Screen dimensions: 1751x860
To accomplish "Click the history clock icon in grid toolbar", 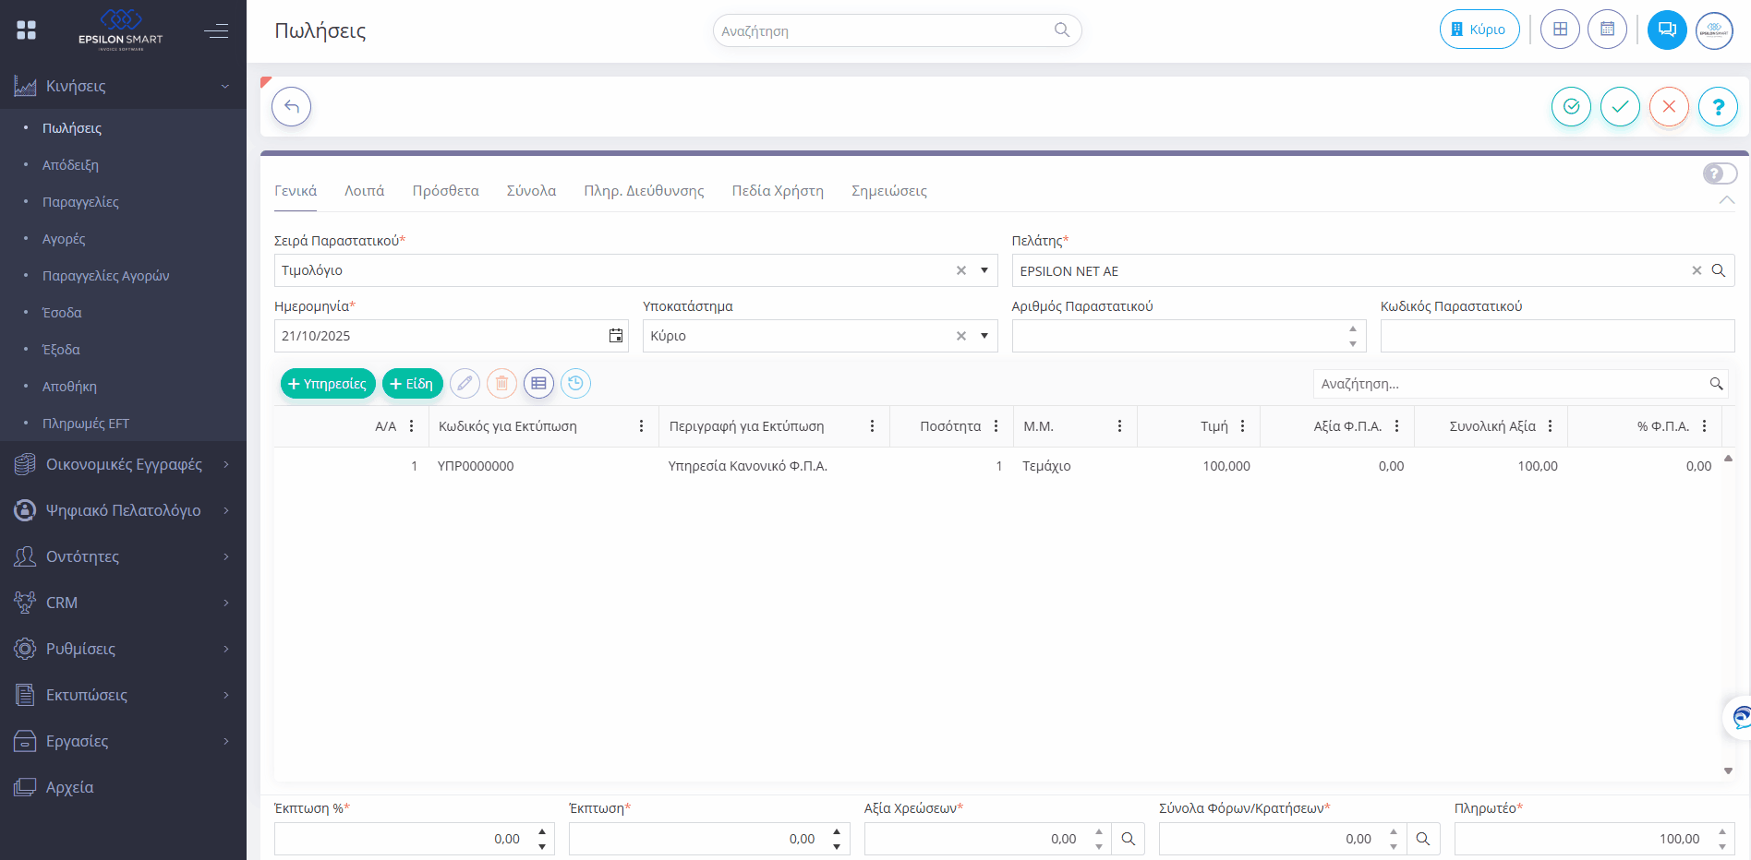I will point(575,384).
